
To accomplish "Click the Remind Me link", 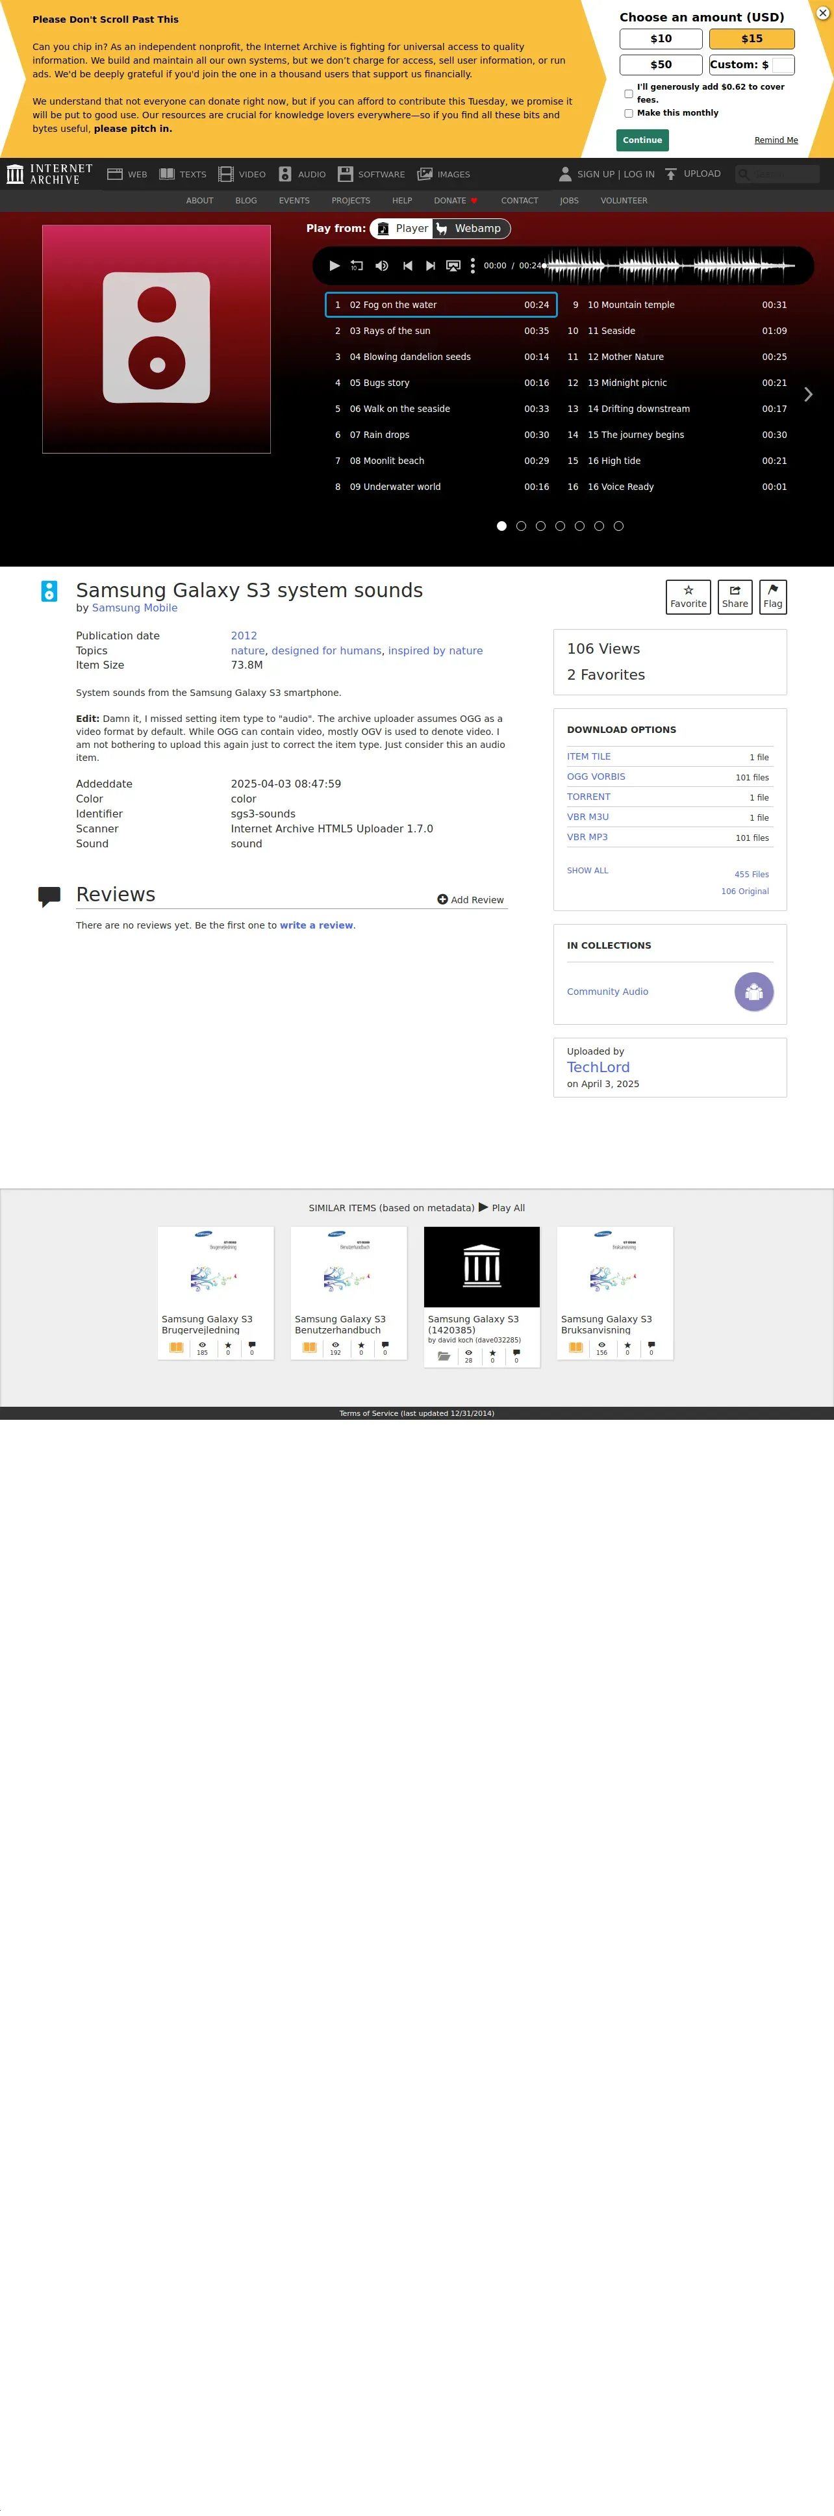I will [x=776, y=140].
